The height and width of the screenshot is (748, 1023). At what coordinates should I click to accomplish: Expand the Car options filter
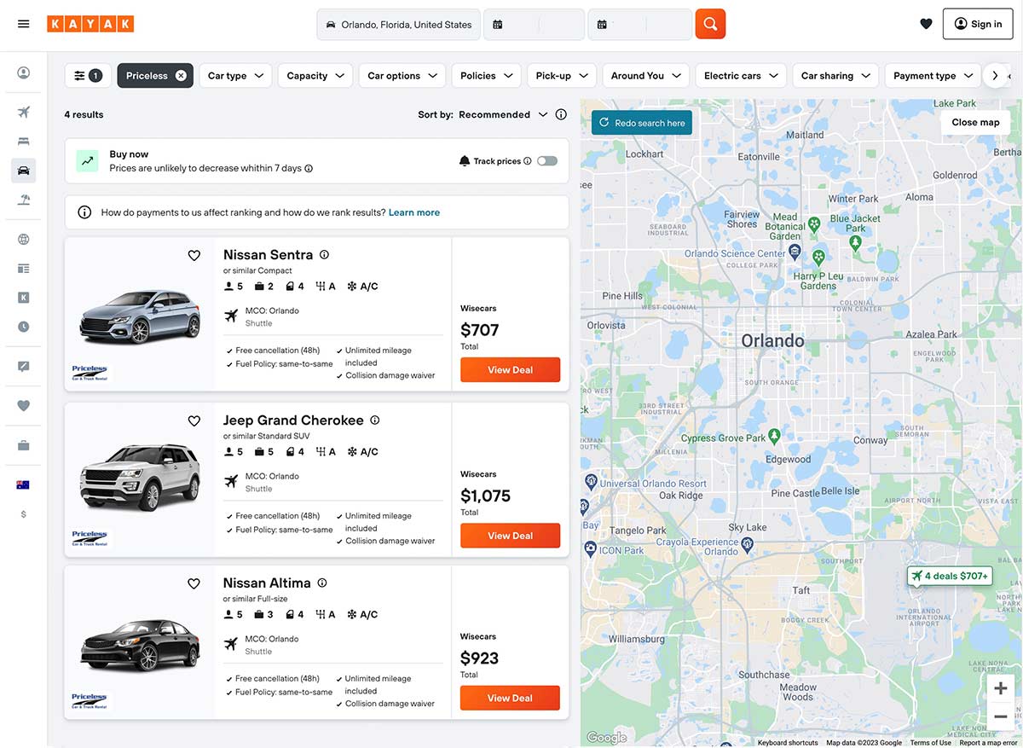click(402, 76)
